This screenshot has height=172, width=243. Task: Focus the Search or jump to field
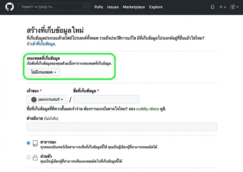click(54, 7)
